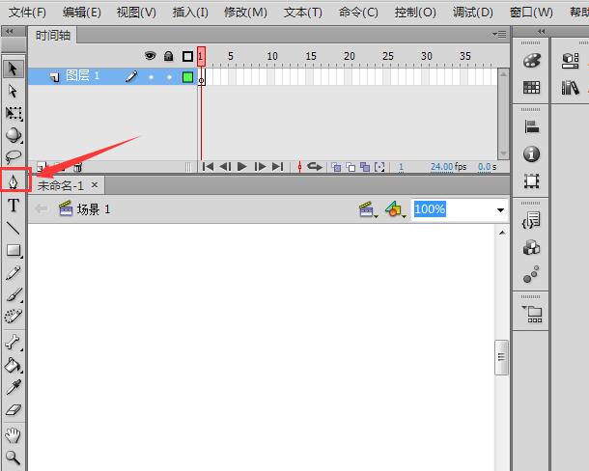Select the Rectangle tool
The width and height of the screenshot is (589, 471).
coord(14,250)
